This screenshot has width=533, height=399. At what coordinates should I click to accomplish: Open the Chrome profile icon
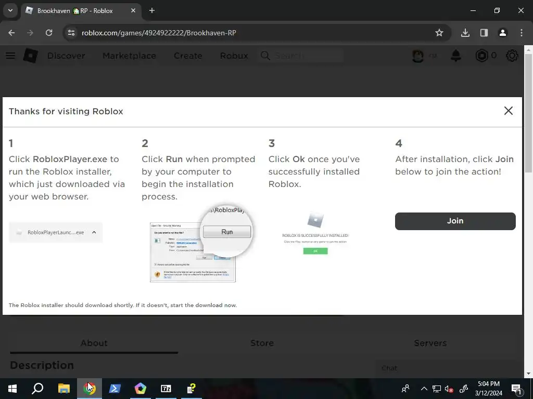pos(503,33)
